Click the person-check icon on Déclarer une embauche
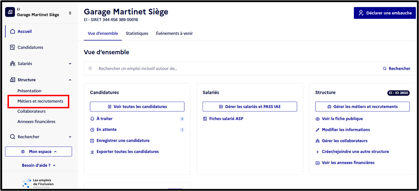The width and height of the screenshot is (419, 191). tap(361, 13)
